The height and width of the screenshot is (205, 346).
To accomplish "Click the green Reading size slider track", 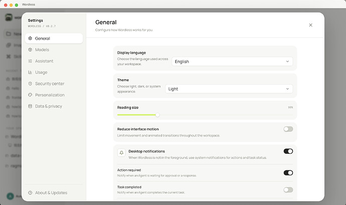I will point(136,115).
